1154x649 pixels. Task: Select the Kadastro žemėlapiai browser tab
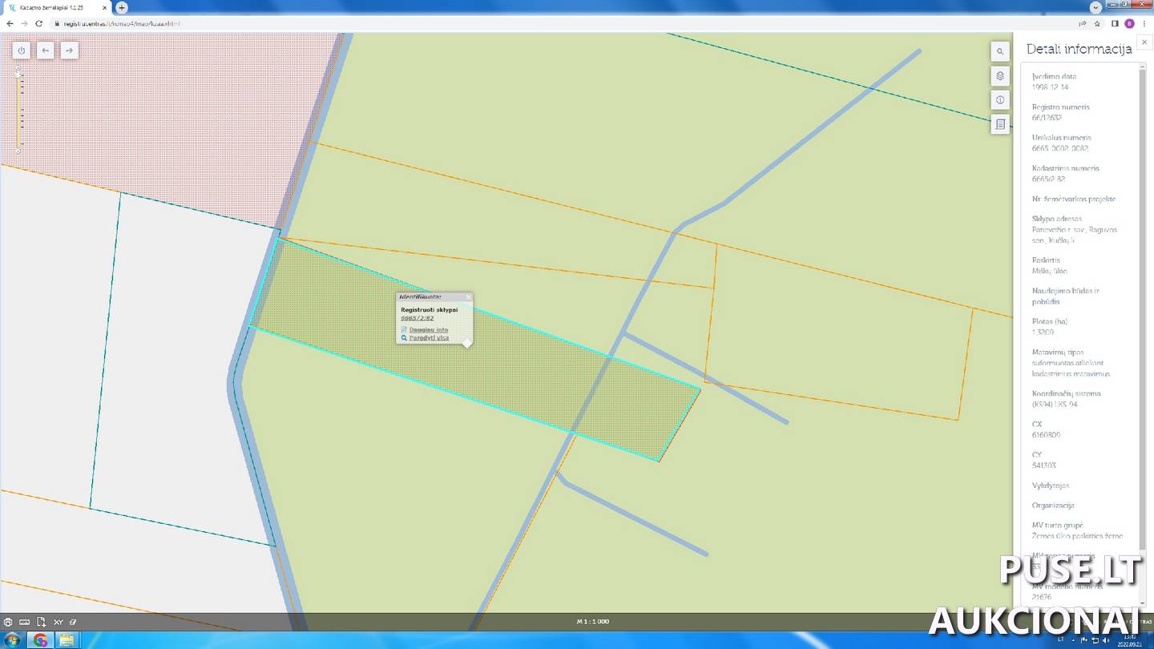tap(56, 7)
